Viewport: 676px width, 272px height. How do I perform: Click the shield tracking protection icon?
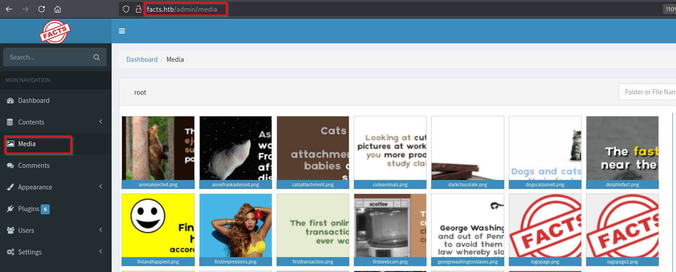pos(127,9)
